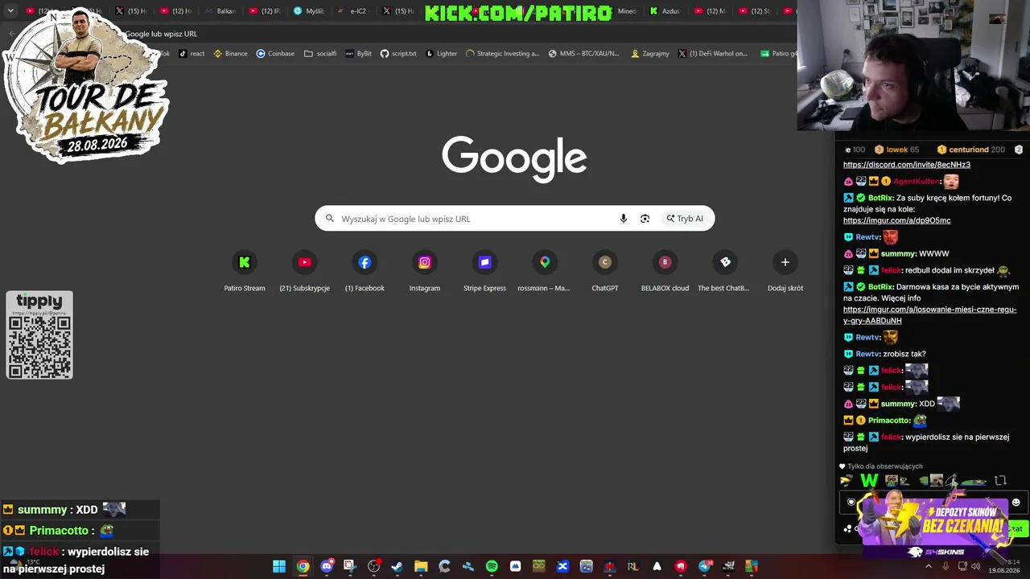Open the BELABOX cloud shortcut
The height and width of the screenshot is (579, 1030).
coord(665,272)
